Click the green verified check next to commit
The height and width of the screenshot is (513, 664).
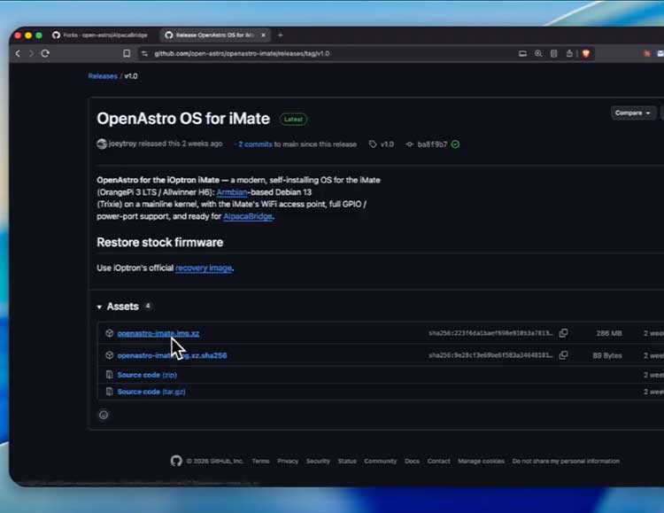[x=455, y=144]
